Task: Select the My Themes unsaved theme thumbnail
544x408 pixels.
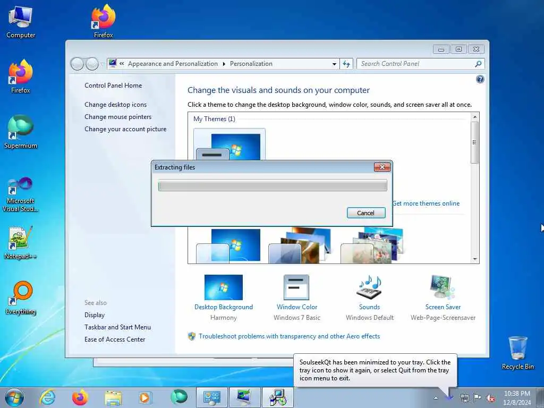Action: click(229, 144)
